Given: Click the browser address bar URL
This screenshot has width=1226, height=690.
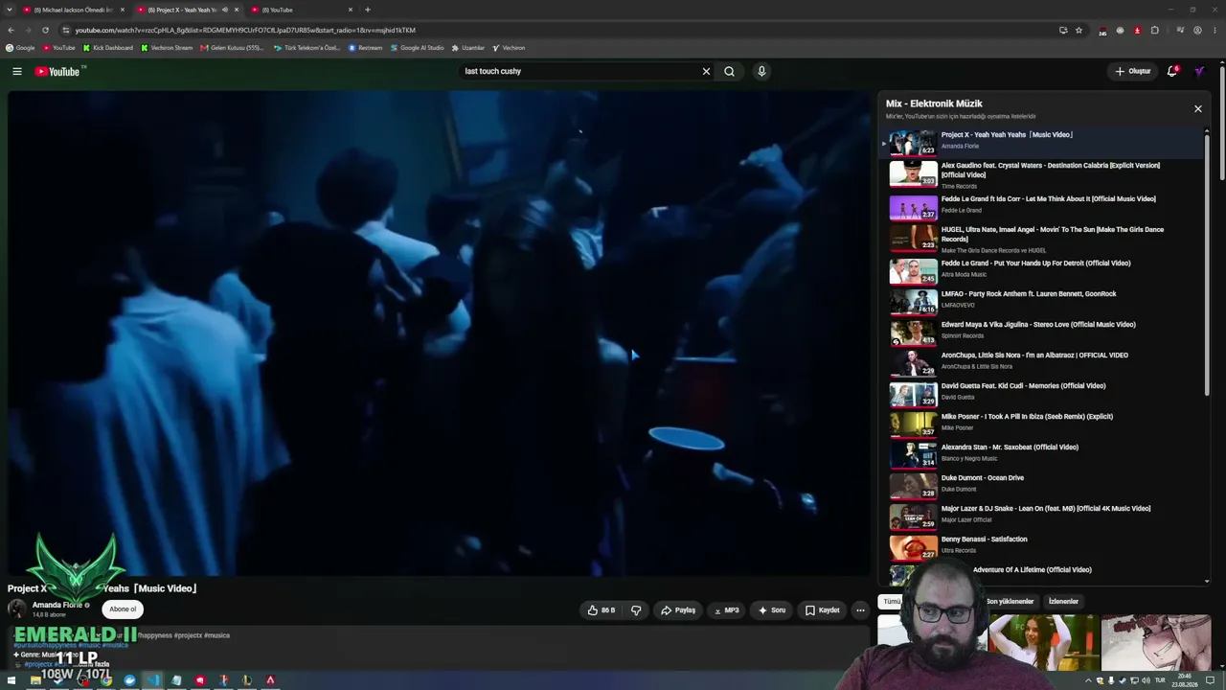Looking at the screenshot, I should click(x=245, y=30).
